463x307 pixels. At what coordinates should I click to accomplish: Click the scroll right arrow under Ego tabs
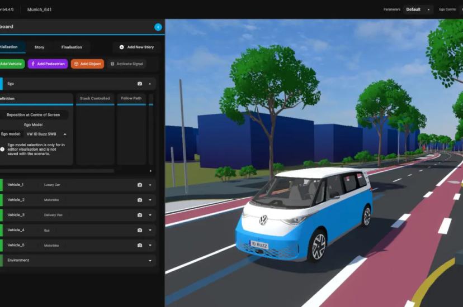click(150, 171)
